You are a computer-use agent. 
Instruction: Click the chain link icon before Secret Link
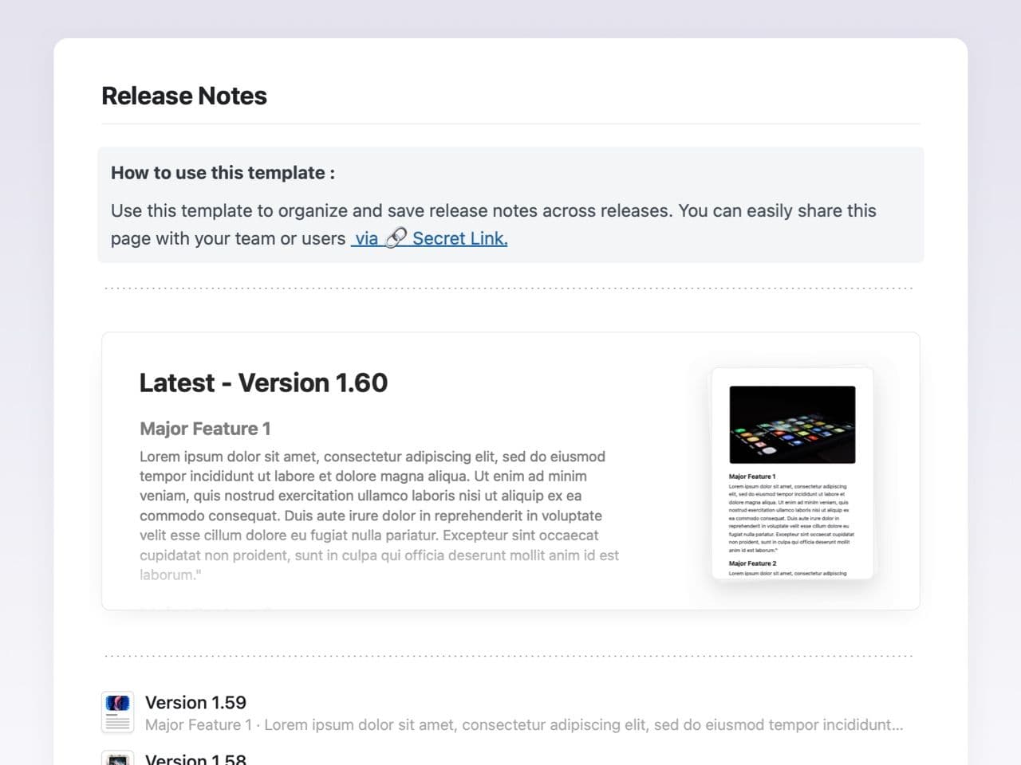point(396,238)
